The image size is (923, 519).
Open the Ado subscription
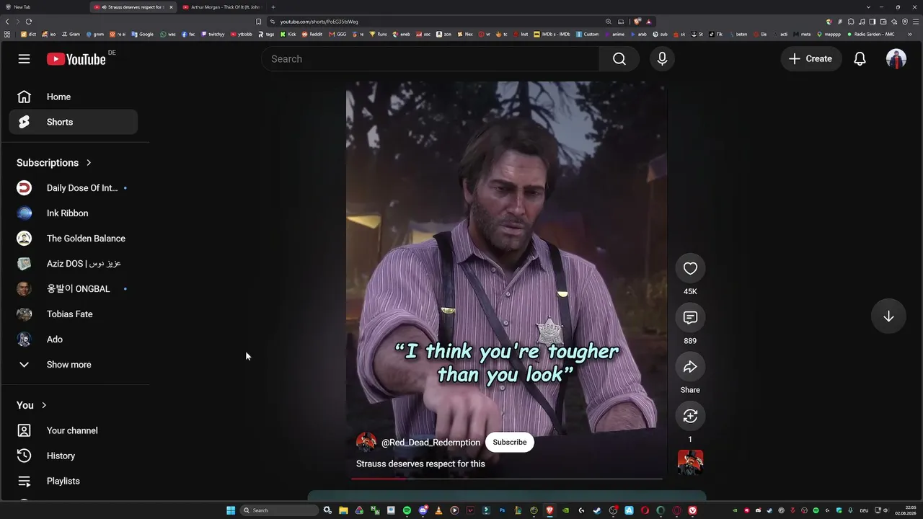coord(73,340)
